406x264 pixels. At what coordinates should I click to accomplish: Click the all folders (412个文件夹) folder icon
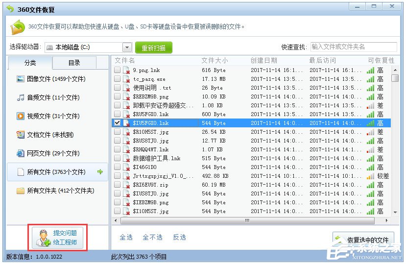click(x=21, y=191)
